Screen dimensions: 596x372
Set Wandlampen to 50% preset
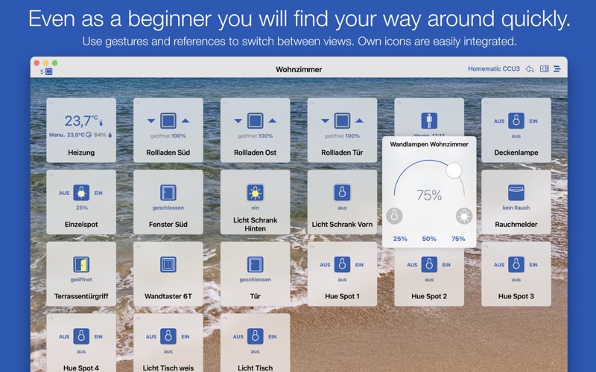[429, 239]
